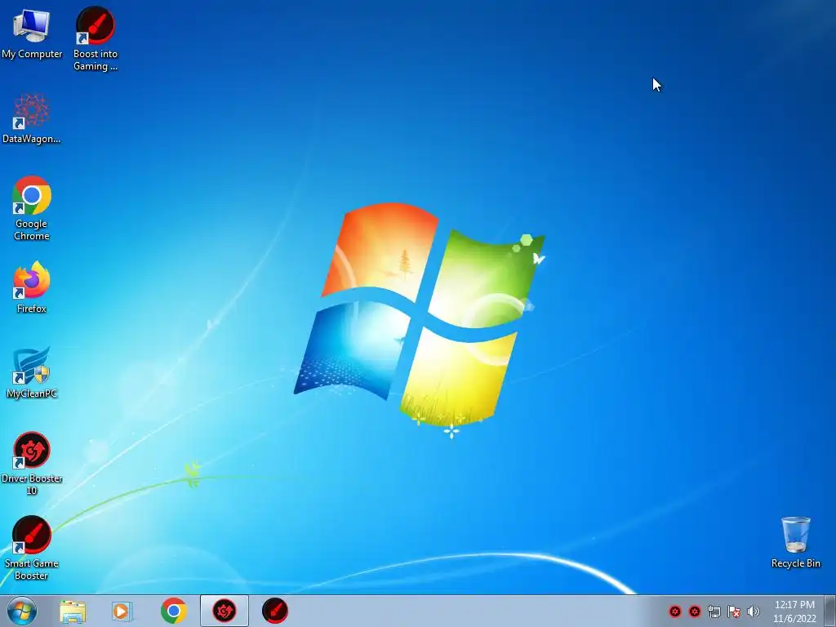Open Smart Game Booster taskbar button
Image resolution: width=836 pixels, height=627 pixels.
[275, 611]
